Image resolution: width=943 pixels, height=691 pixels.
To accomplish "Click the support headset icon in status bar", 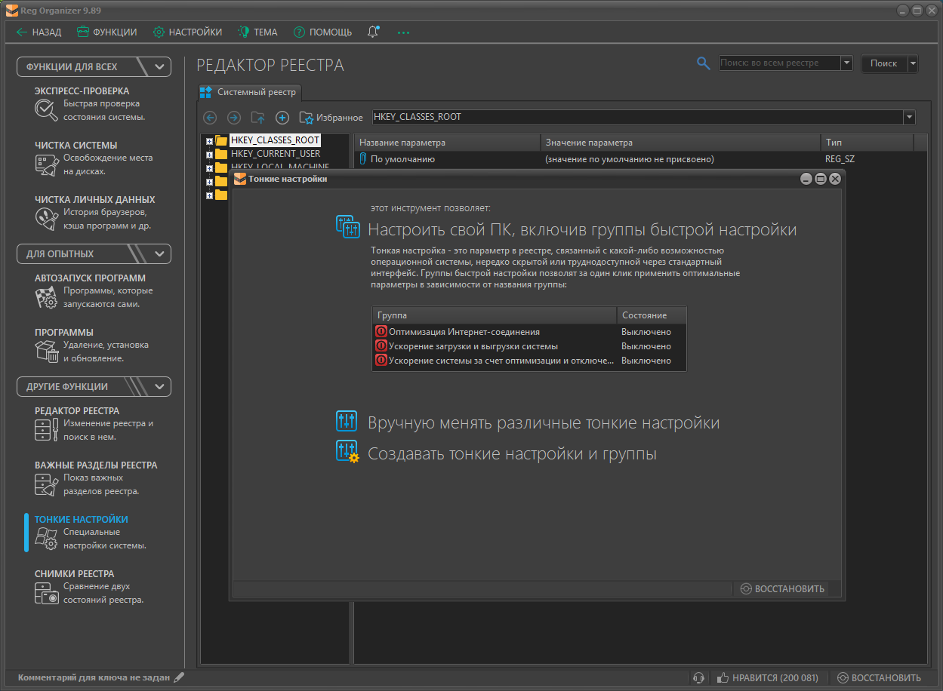I will pos(699,677).
